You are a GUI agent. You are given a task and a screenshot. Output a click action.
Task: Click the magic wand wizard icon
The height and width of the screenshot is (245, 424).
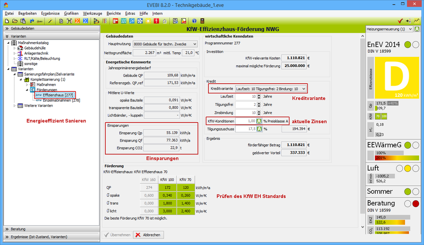(x=50, y=21)
